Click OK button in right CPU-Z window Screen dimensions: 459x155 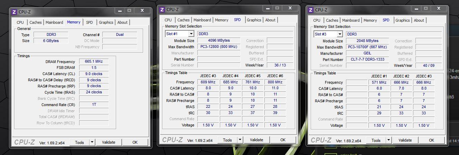coord(431,140)
